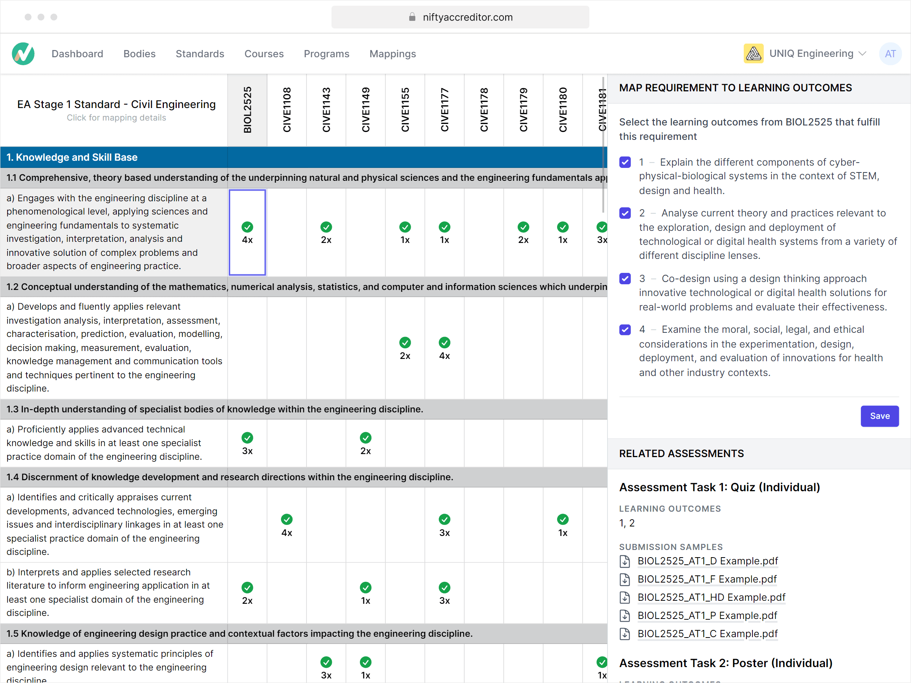
Task: Click the 4x checkmark under CIVE1177
Action: (x=445, y=343)
